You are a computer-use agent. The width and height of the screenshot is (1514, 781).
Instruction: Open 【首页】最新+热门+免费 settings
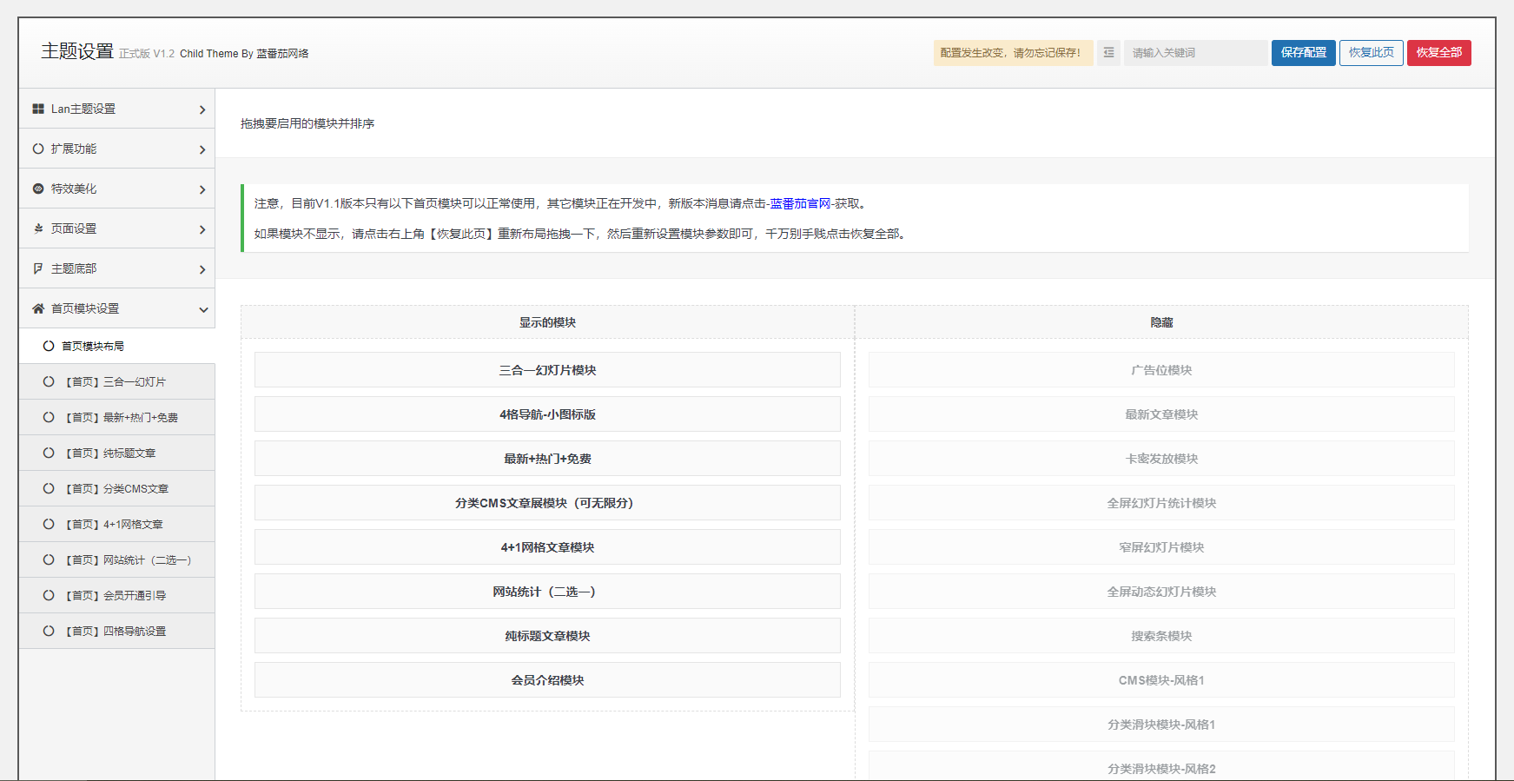coord(117,417)
